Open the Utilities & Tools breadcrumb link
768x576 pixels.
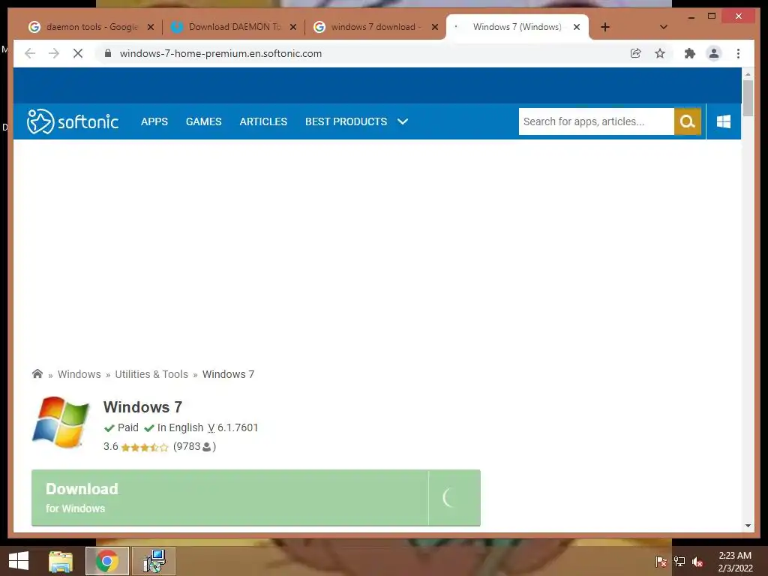pos(151,374)
